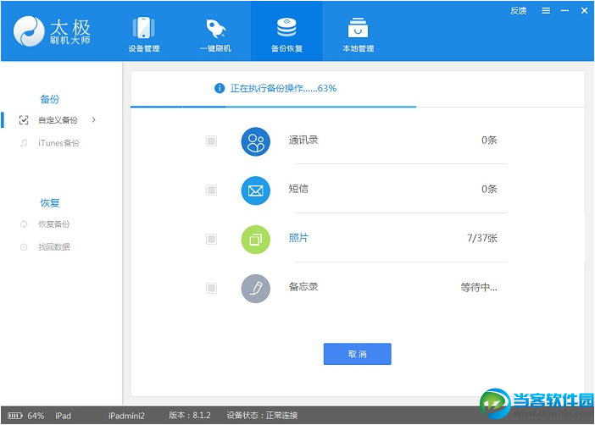The width and height of the screenshot is (595, 425).
Task: Click the 通讯录 contacts icon
Action: 255,141
